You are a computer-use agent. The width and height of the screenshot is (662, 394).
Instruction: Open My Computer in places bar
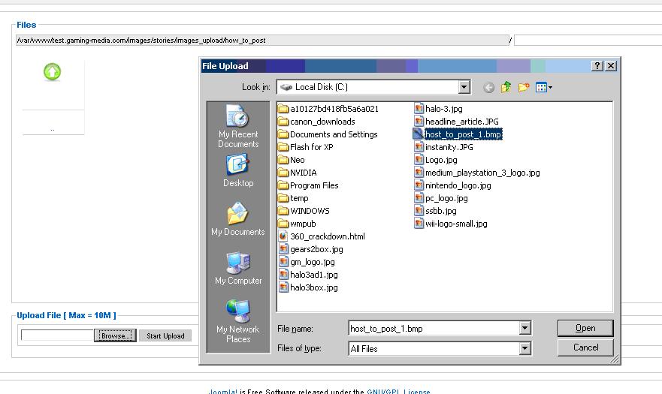[238, 268]
